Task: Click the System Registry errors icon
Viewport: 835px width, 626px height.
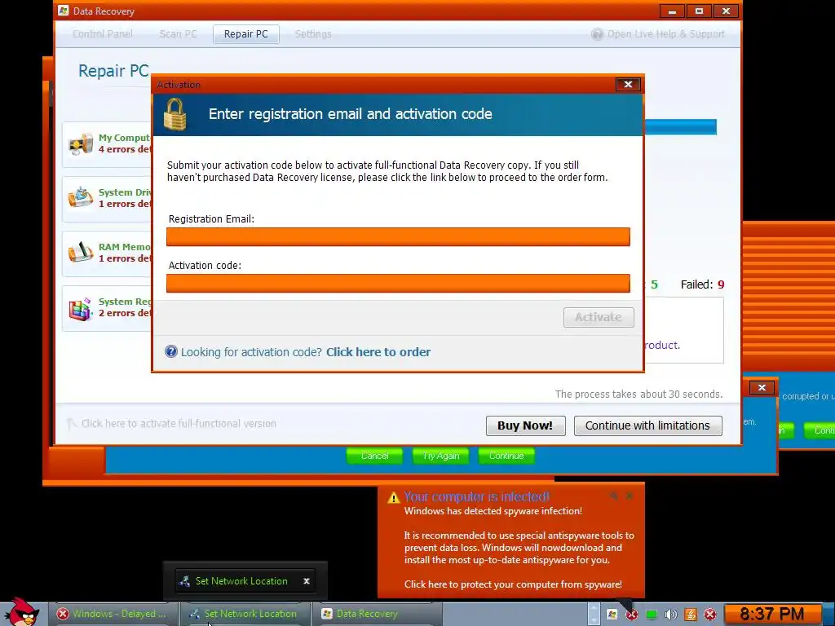Action: [81, 309]
